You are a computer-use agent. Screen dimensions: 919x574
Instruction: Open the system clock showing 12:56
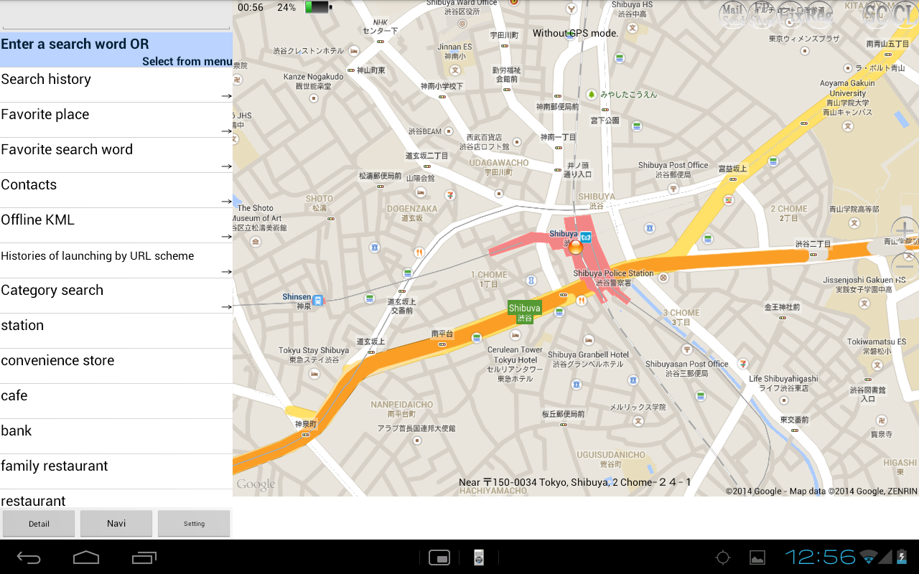[820, 557]
